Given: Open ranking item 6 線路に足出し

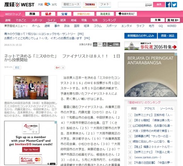Looking at the screenshot, I should point(153,141).
